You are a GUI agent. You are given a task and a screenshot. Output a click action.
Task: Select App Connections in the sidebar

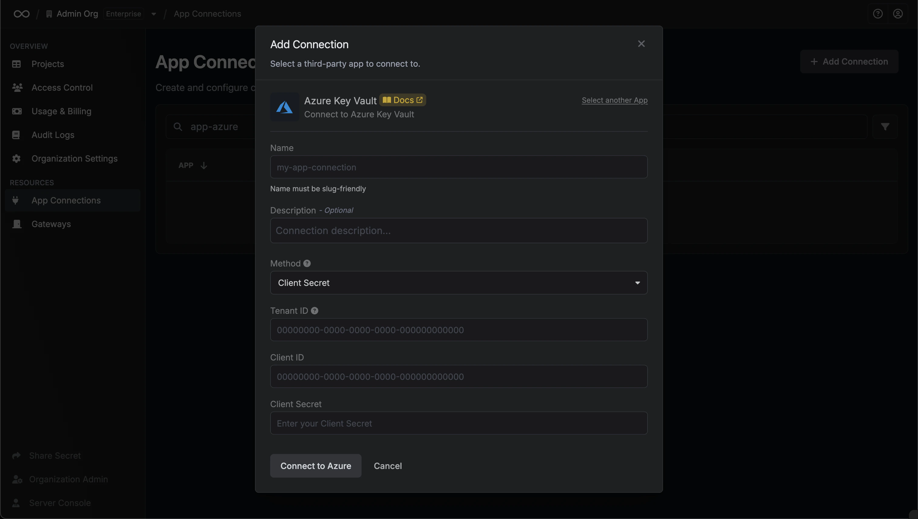(73, 200)
